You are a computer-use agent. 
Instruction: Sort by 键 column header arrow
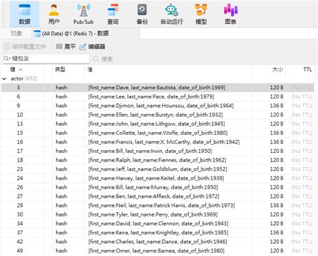21,70
